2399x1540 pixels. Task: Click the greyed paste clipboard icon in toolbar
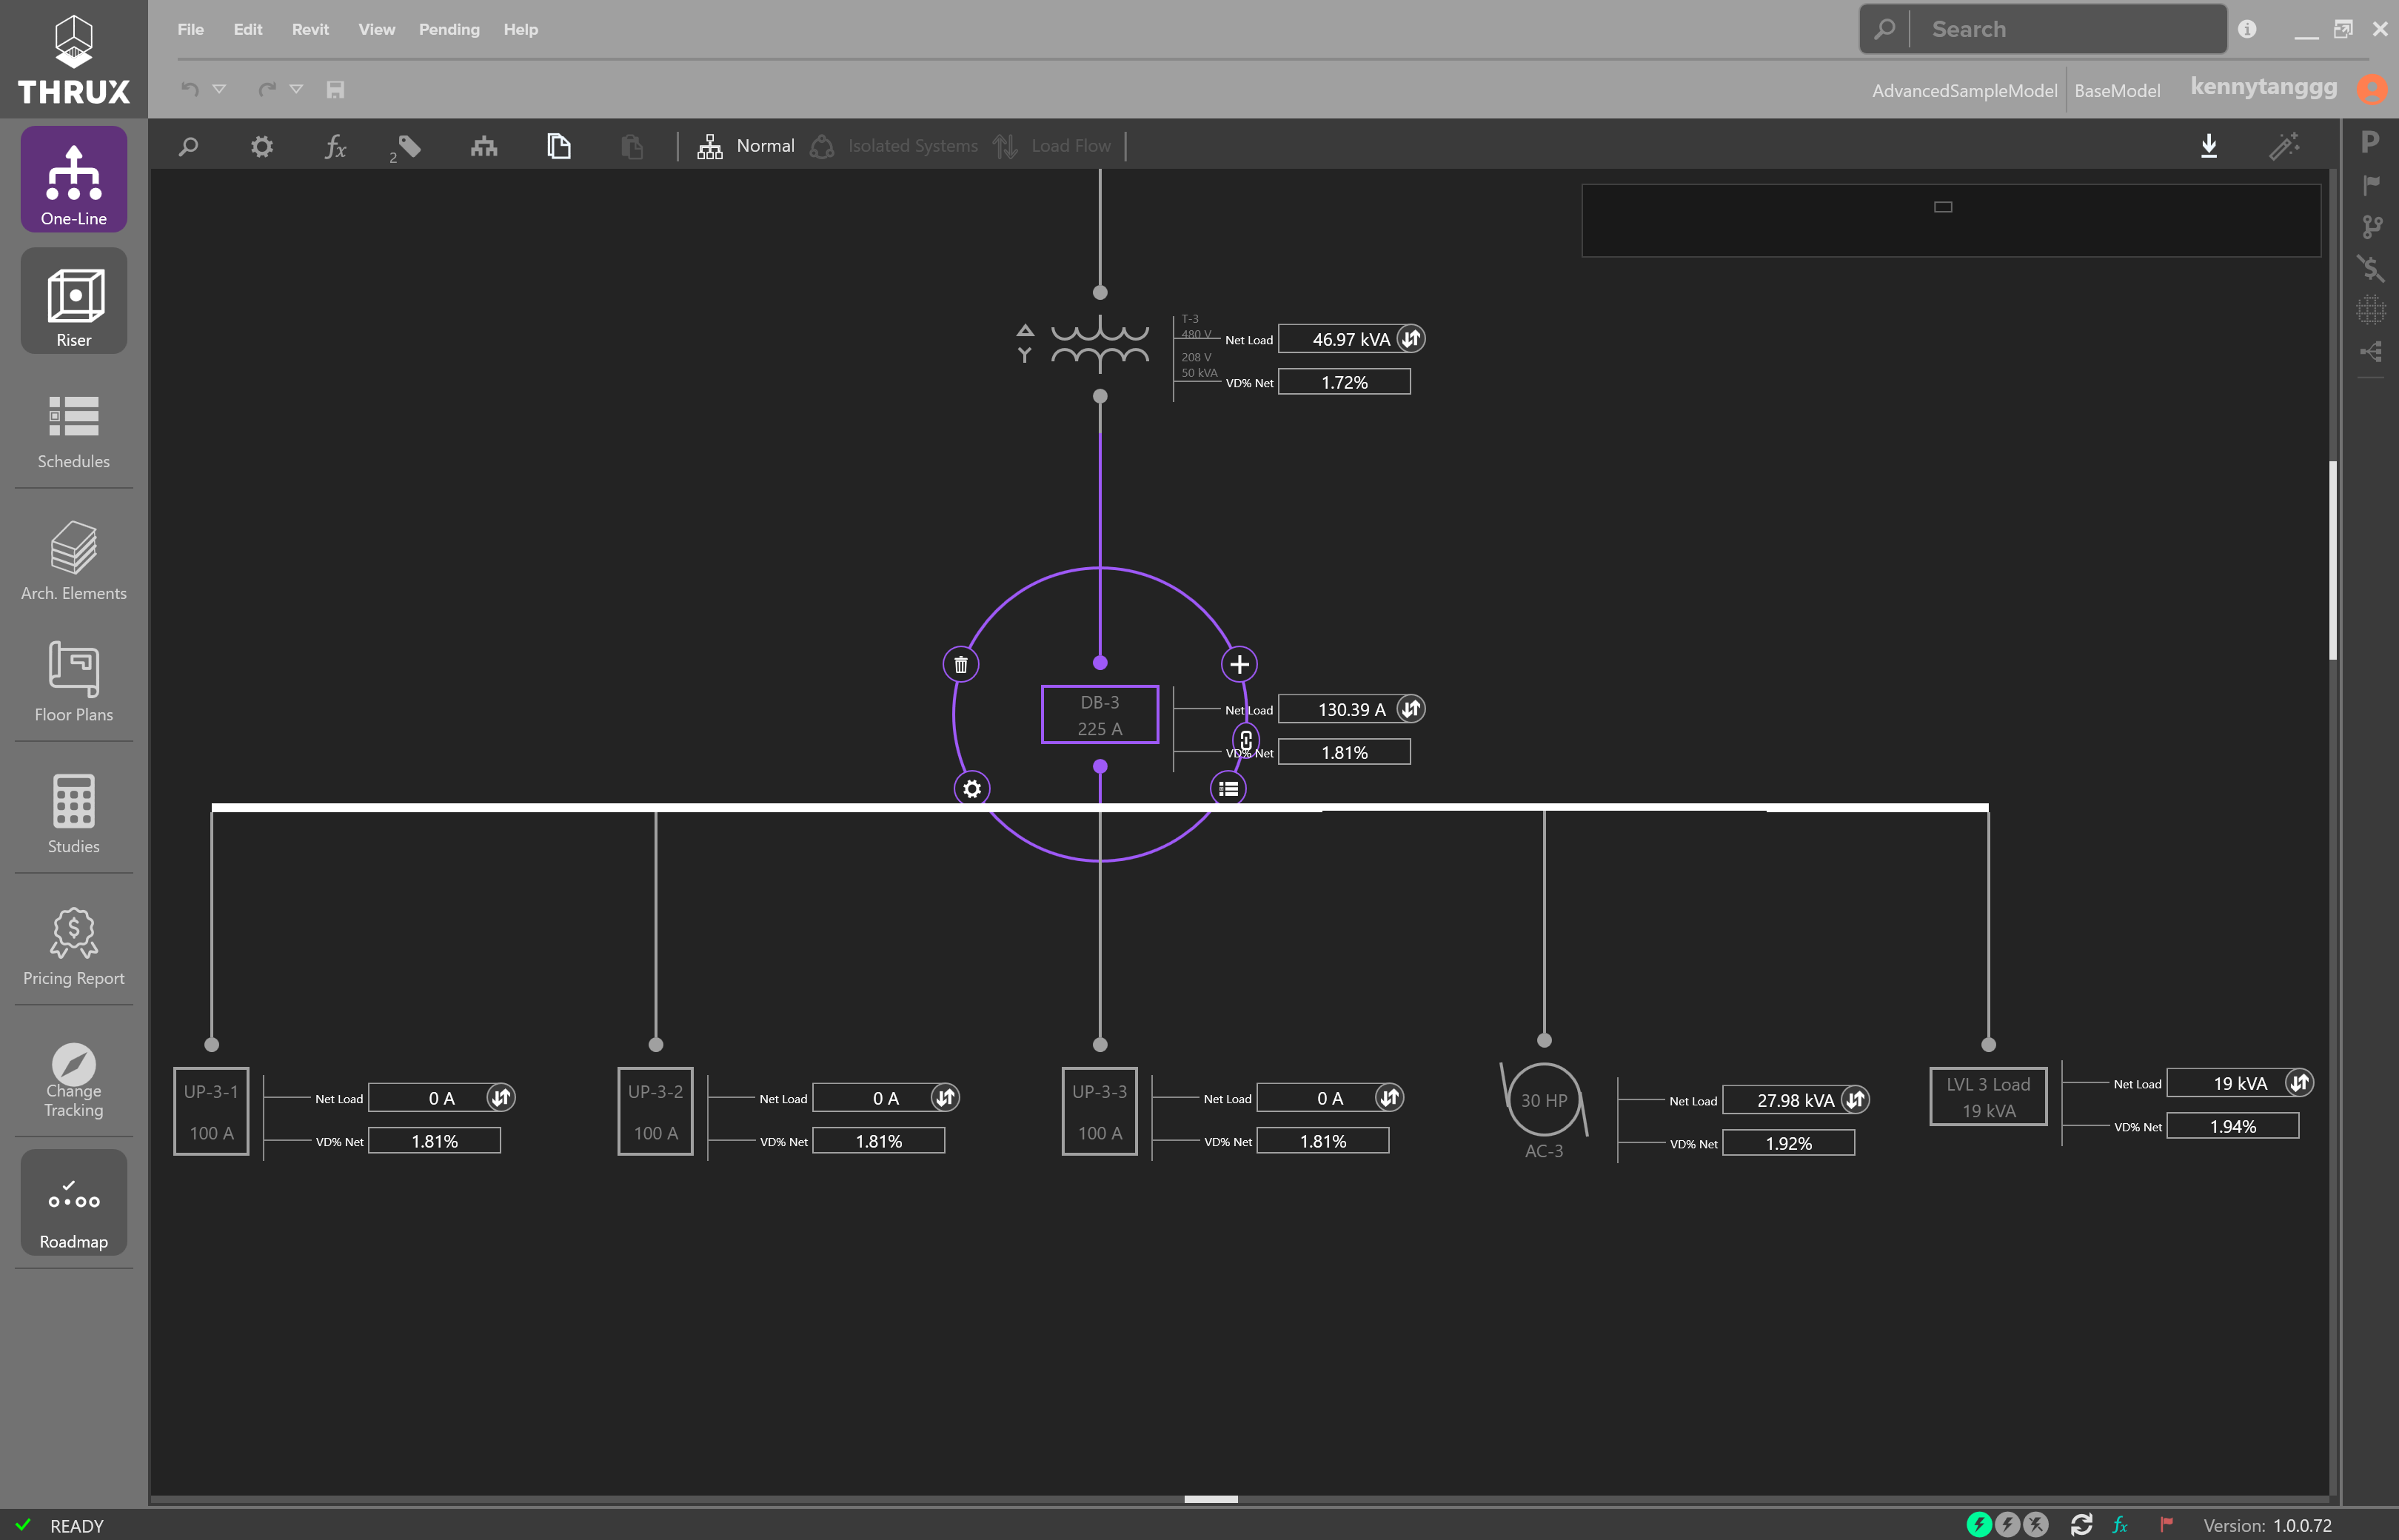[x=632, y=147]
